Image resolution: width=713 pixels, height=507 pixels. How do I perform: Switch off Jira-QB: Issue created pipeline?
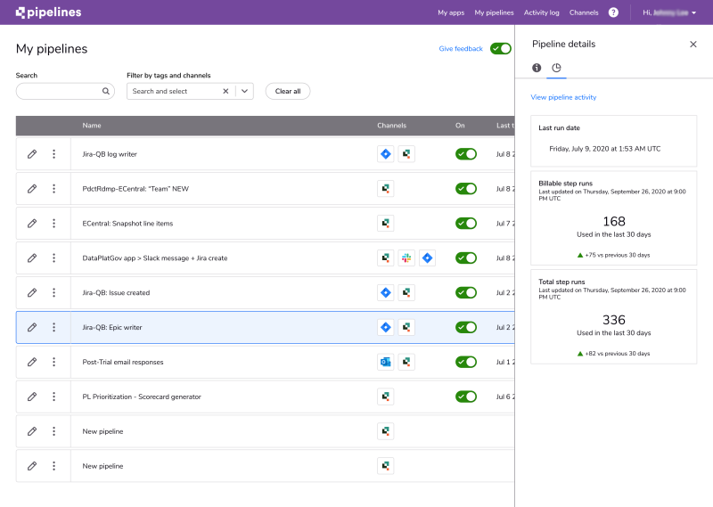(466, 292)
